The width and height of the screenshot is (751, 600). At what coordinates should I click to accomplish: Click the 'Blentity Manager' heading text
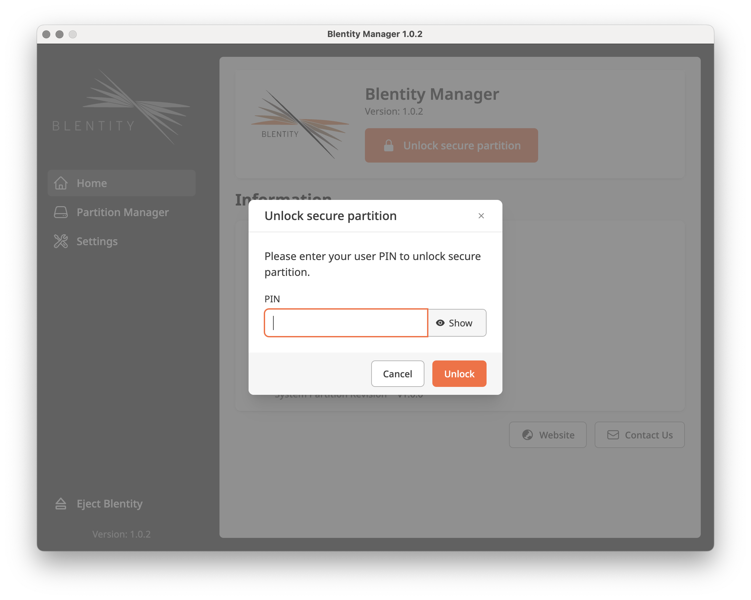point(432,94)
